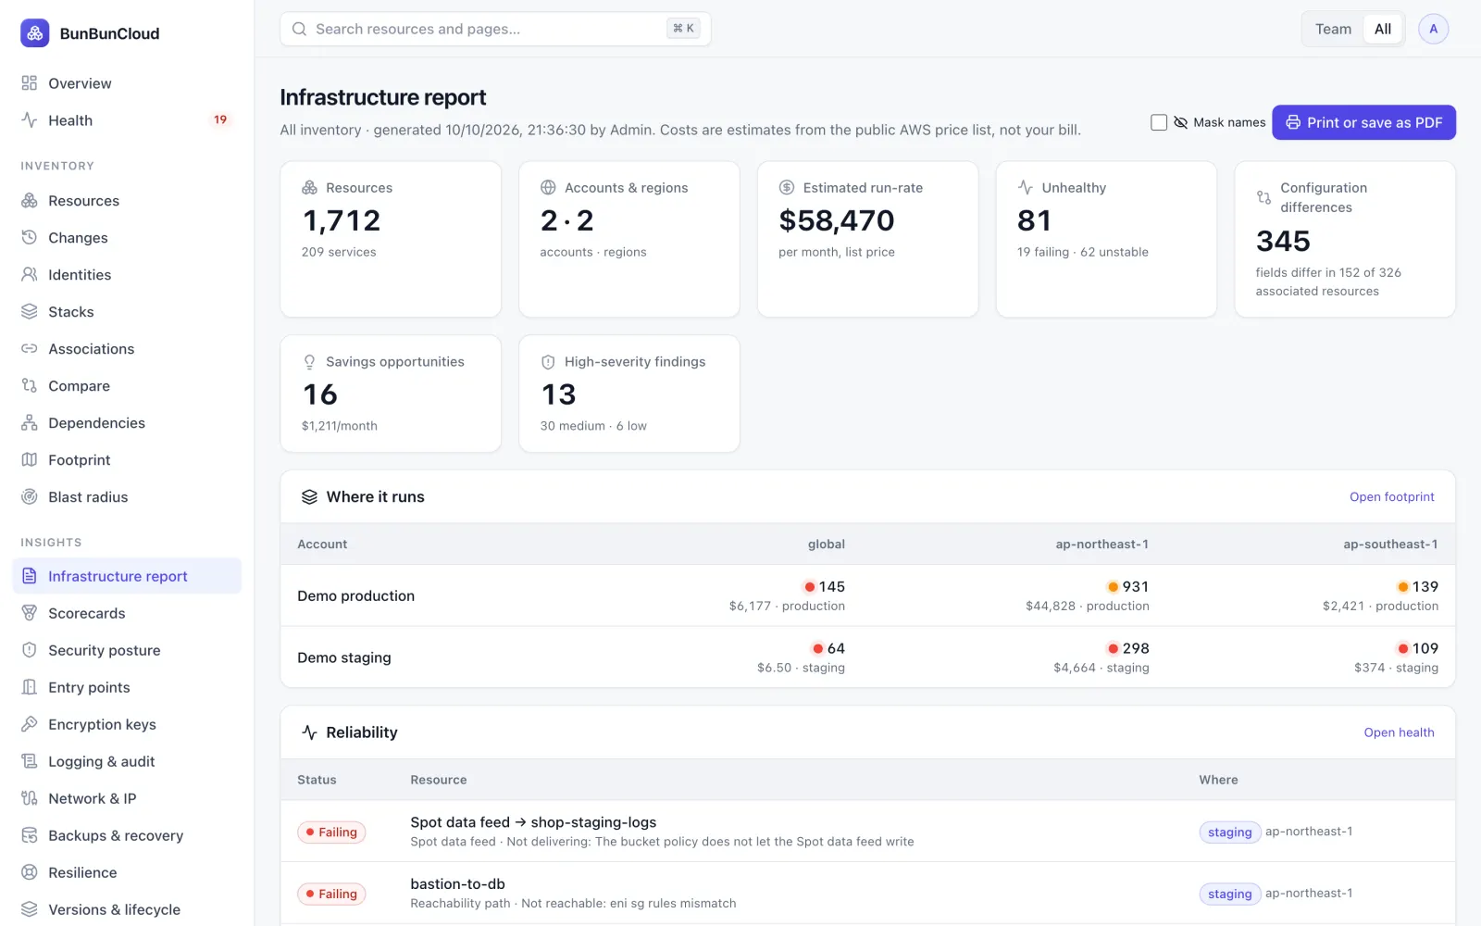
Task: Click the Changes history icon
Action: tap(30, 238)
